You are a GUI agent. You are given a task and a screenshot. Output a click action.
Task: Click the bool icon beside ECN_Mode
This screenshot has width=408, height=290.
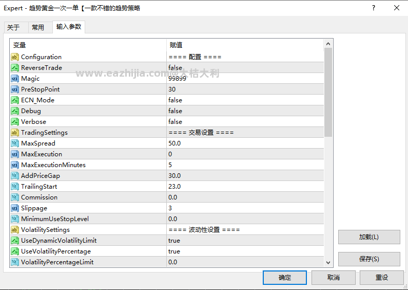coord(15,100)
